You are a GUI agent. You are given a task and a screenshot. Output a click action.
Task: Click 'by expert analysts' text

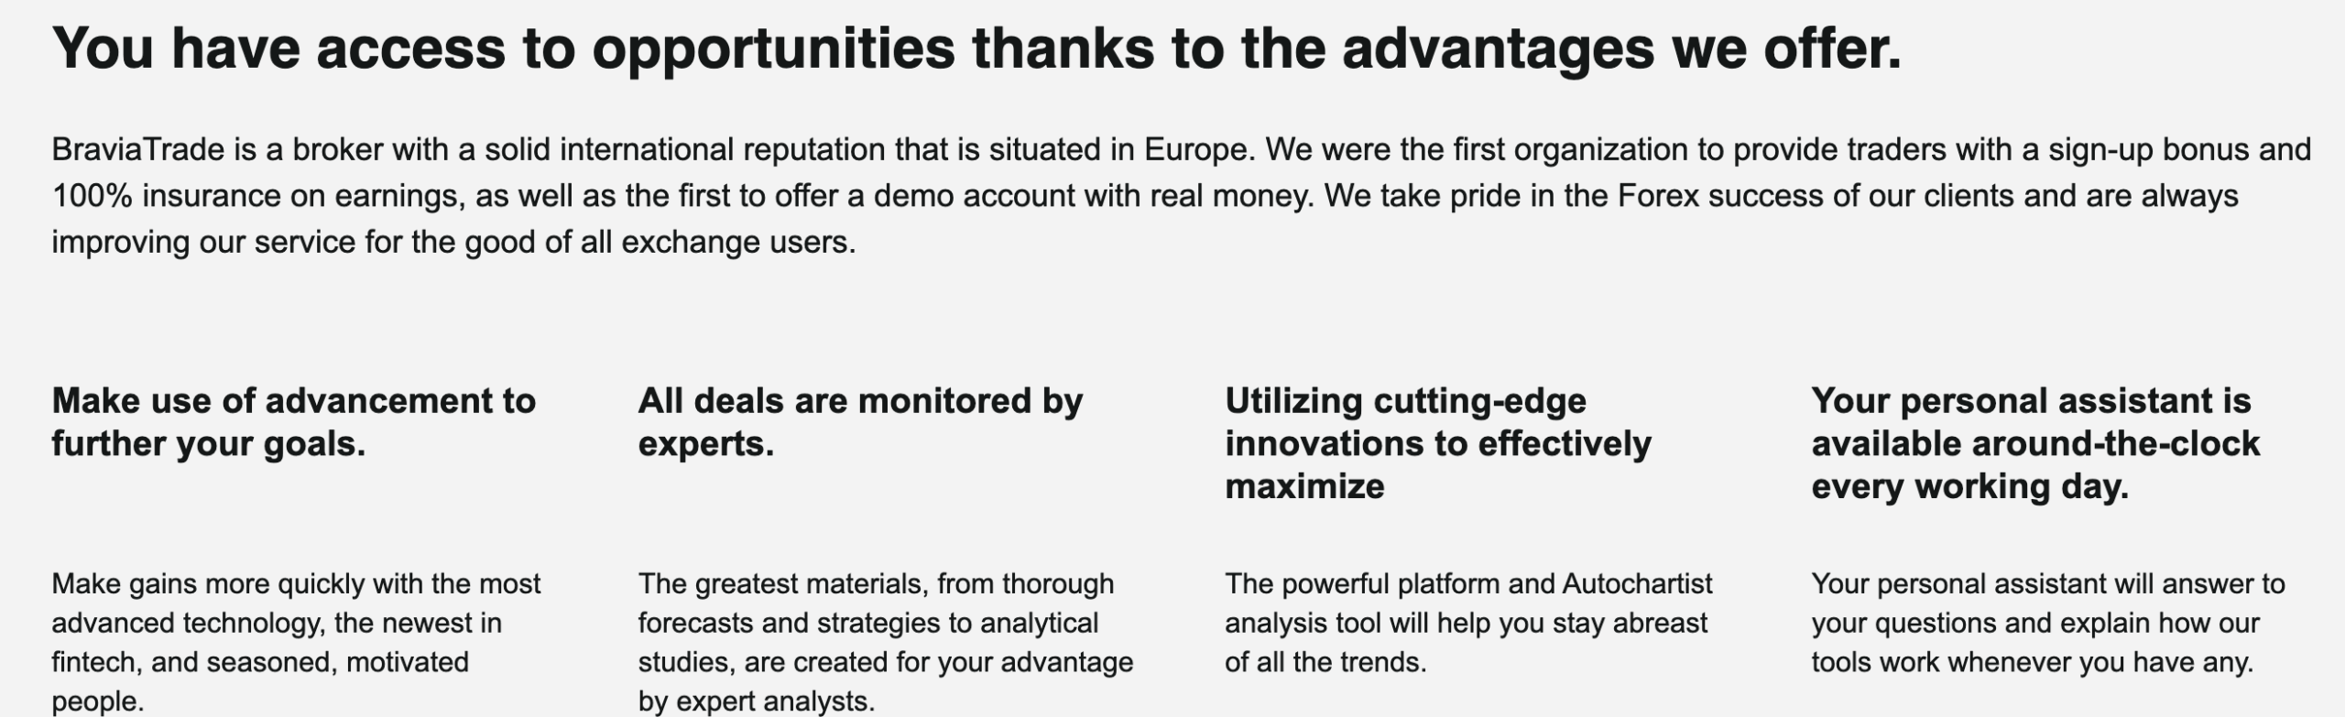(757, 701)
